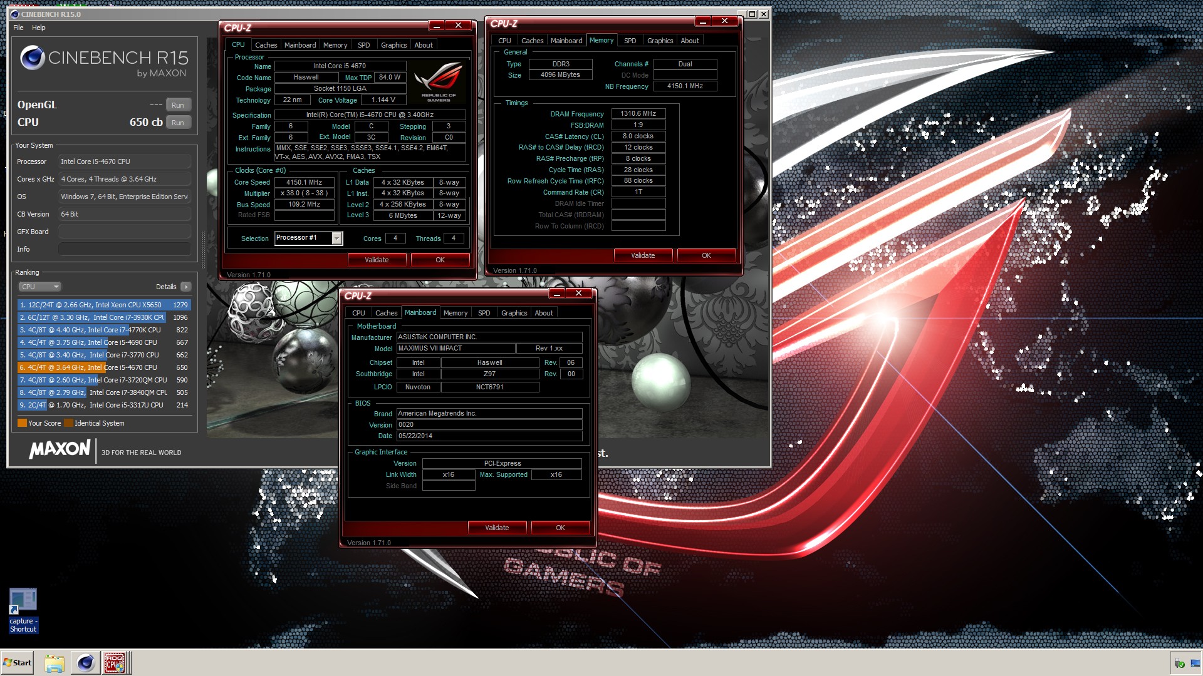Image resolution: width=1203 pixels, height=676 pixels.
Task: Switch to Graphics tab in CPU window
Action: click(x=394, y=45)
